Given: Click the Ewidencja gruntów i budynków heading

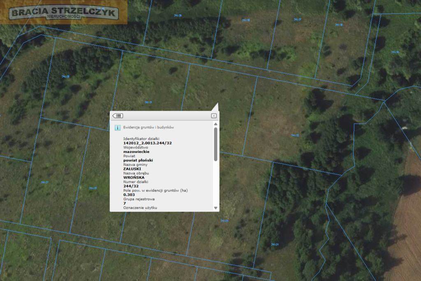Looking at the screenshot, I should [x=148, y=128].
